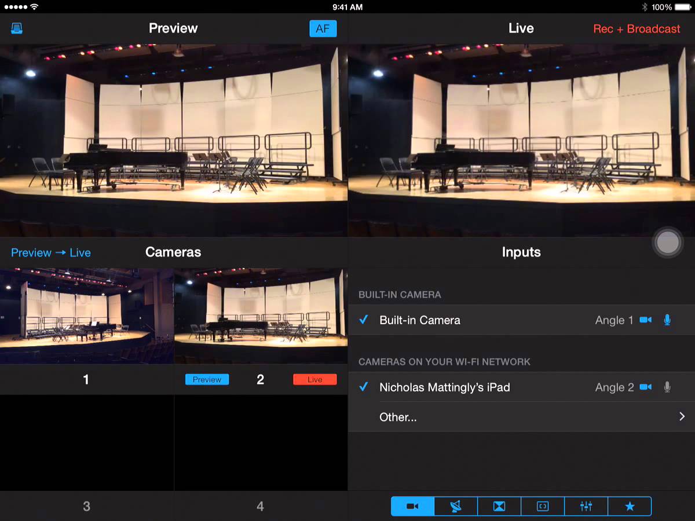Select the Cameras tab in the bottom toolbar
Image resolution: width=695 pixels, height=521 pixels.
(x=412, y=506)
